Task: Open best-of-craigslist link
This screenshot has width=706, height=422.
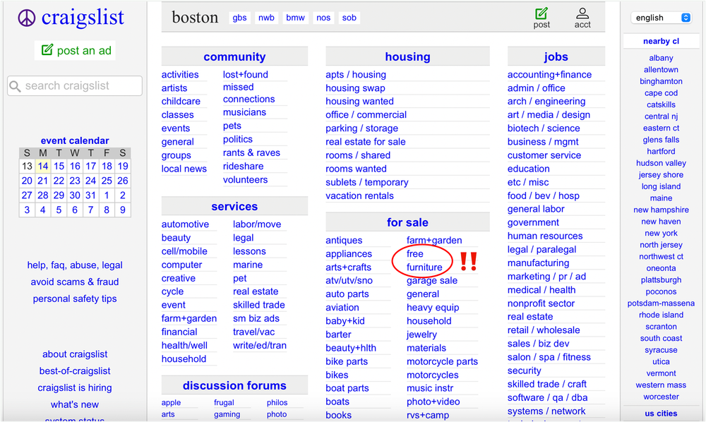Action: [75, 370]
